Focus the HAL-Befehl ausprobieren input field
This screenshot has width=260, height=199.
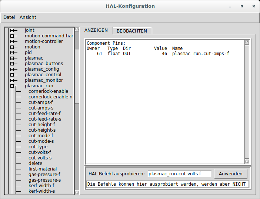click(x=180, y=174)
